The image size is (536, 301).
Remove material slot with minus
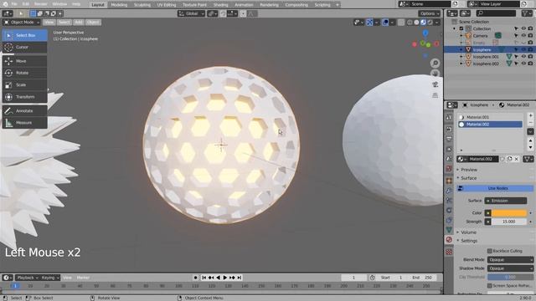pyautogui.click(x=530, y=123)
